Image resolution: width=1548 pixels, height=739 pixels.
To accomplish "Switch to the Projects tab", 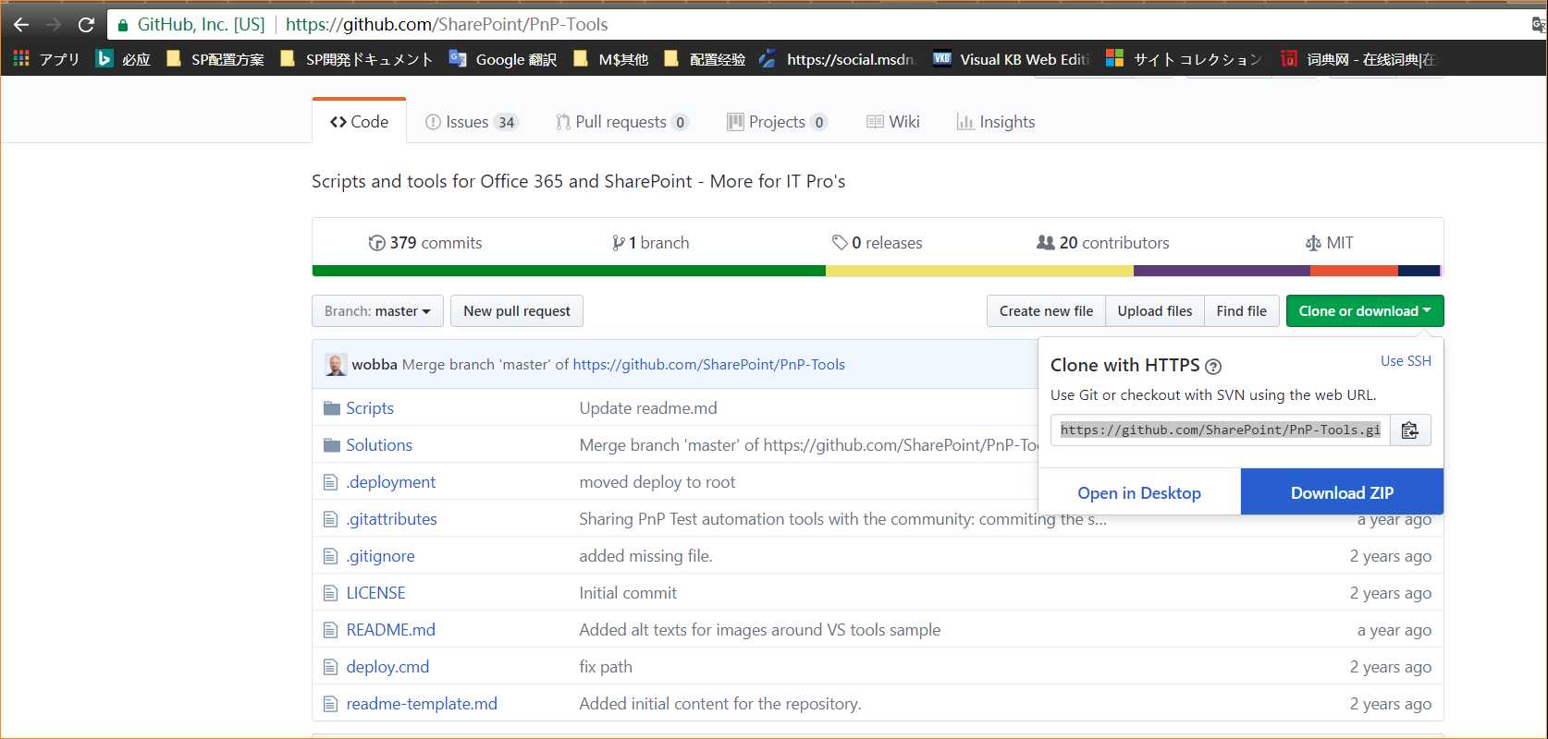I will 777,122.
